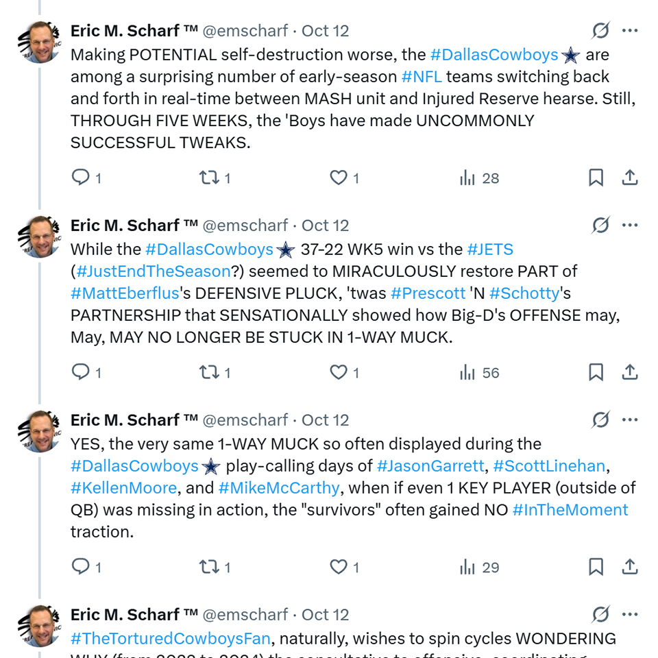Bookmark the MASH unit tweet
658x658 pixels.
596,178
